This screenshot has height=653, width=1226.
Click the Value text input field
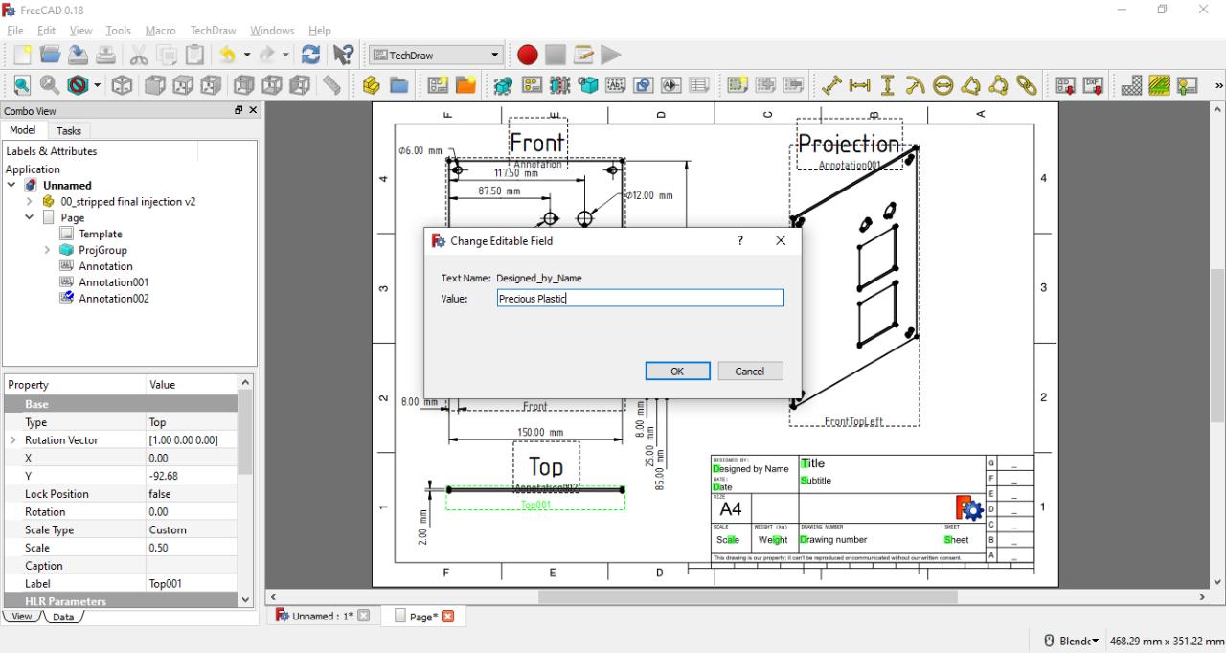point(640,299)
